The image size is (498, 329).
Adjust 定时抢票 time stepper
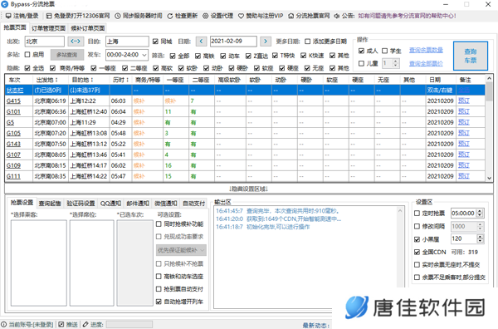(480, 214)
